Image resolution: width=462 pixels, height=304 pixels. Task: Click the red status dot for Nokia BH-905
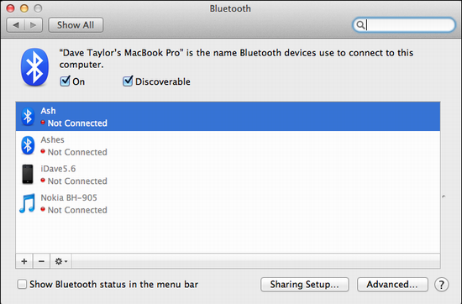click(43, 209)
